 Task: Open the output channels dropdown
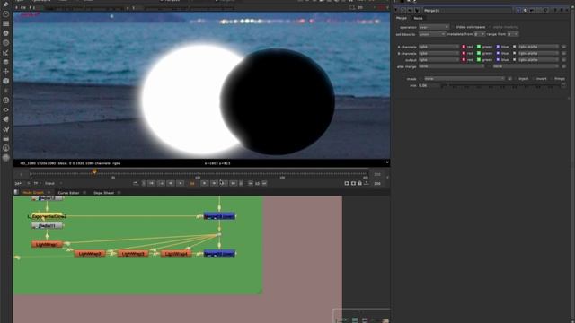(438, 60)
